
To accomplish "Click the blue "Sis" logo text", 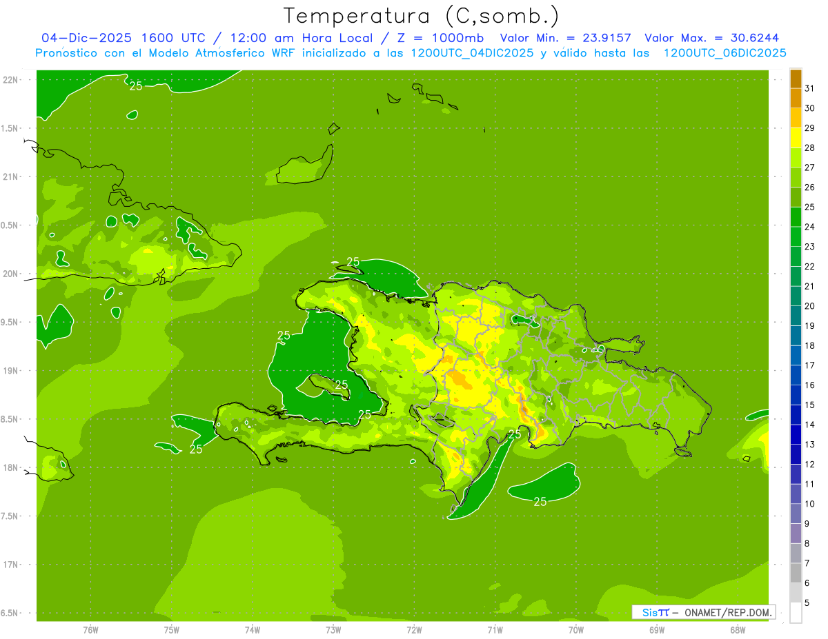I will (649, 612).
